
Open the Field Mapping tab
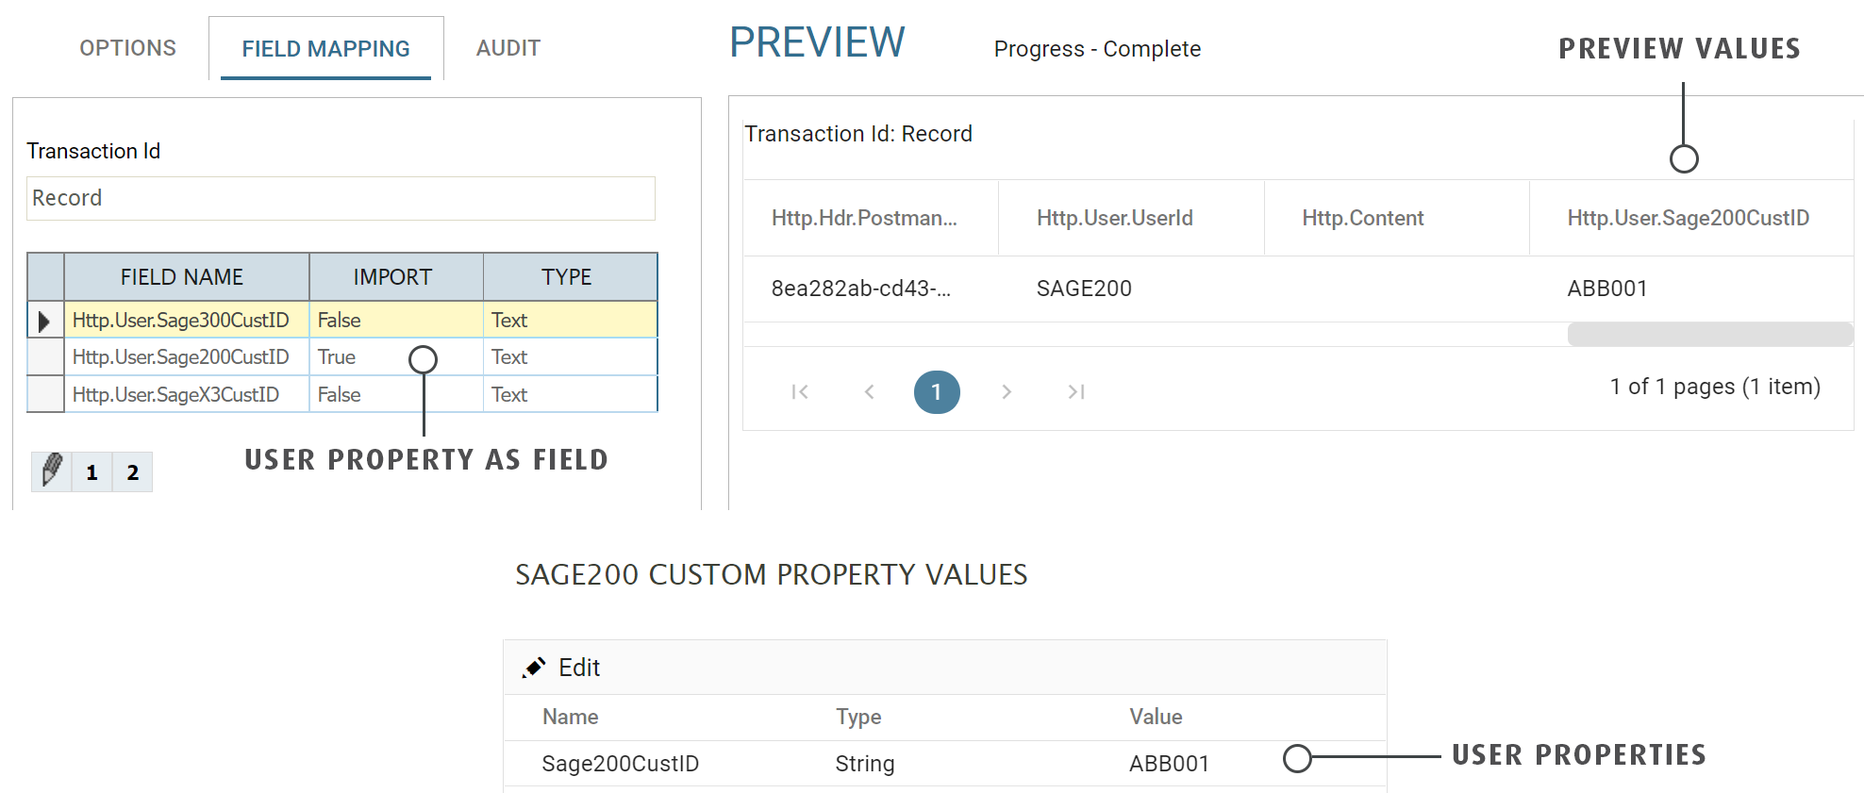(x=325, y=49)
